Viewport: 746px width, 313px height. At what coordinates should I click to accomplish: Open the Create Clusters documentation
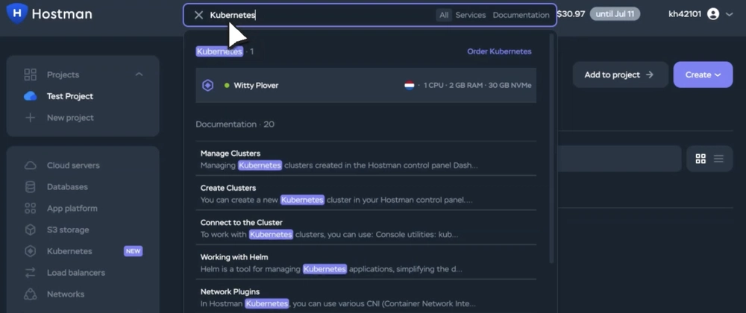click(366, 194)
